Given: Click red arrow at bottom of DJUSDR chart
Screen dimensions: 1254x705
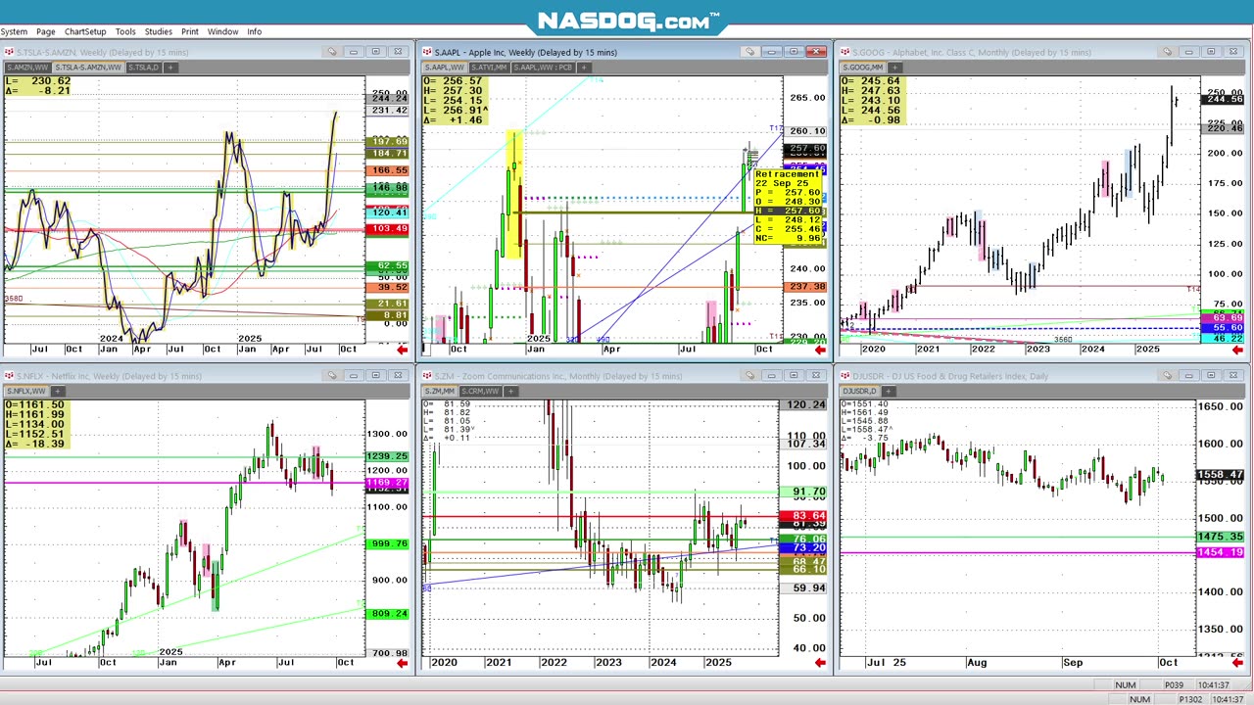Looking at the screenshot, I should tap(1237, 663).
